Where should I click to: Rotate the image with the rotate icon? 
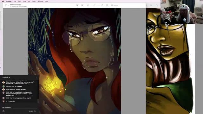102,5
